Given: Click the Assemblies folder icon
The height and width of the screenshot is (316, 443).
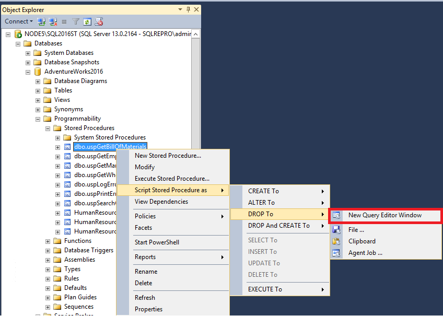Looking at the screenshot, I should [57, 260].
